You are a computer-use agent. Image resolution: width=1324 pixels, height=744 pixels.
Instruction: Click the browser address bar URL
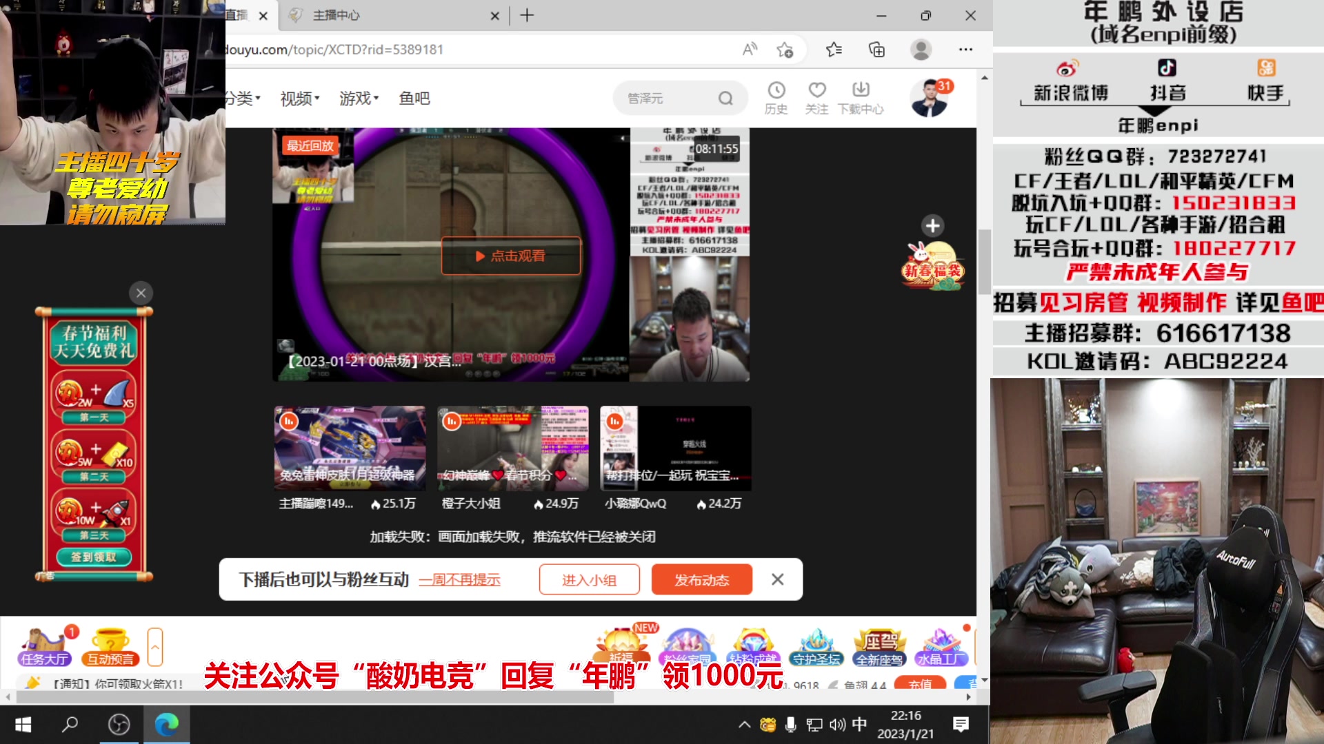335,50
